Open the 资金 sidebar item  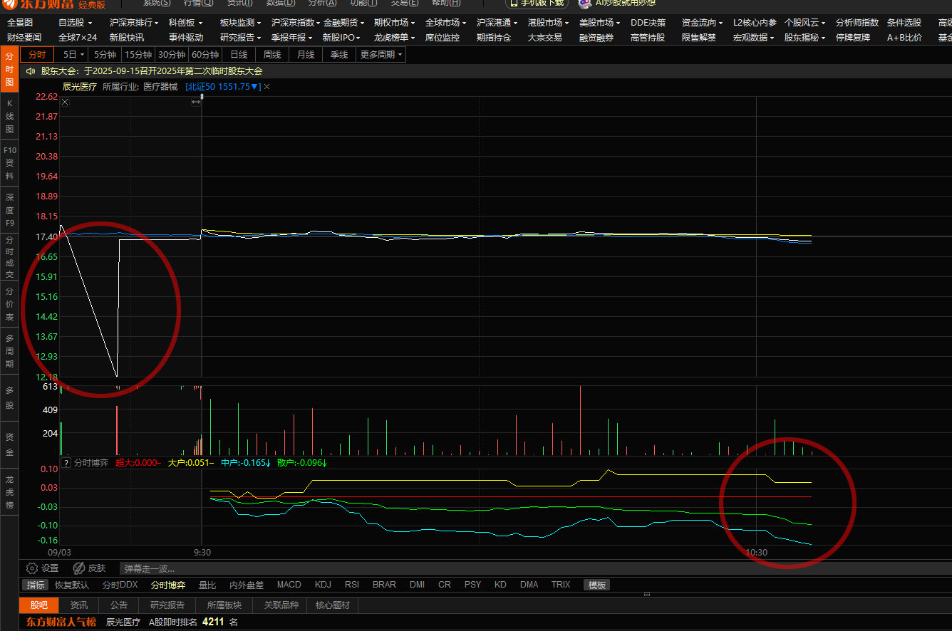(x=9, y=444)
